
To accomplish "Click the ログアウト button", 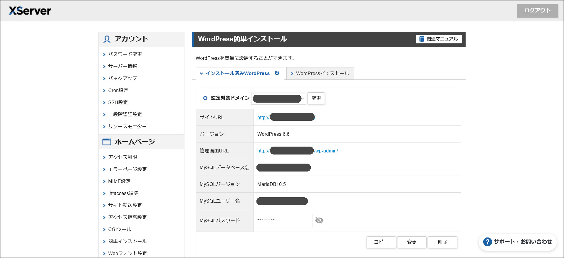I will click(537, 11).
